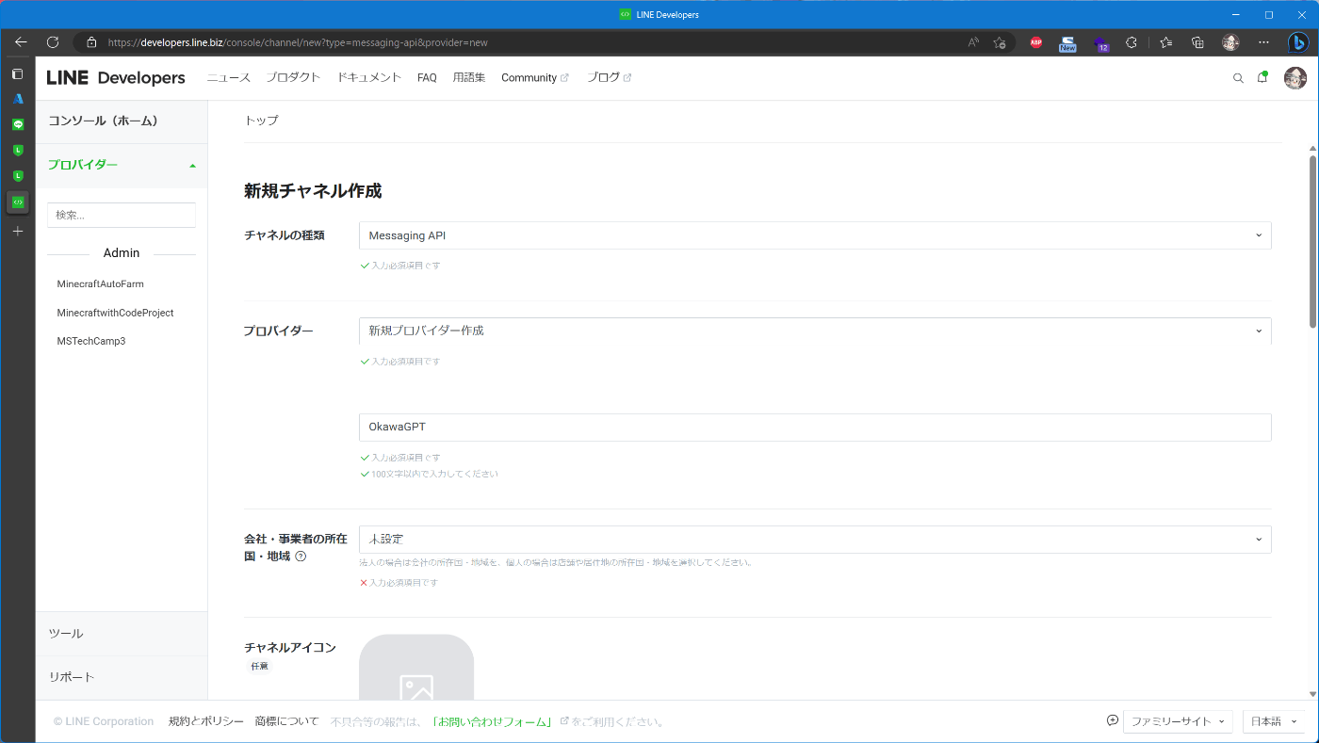Open the Extensions puzzle icon
The image size is (1319, 743).
coord(1132,42)
